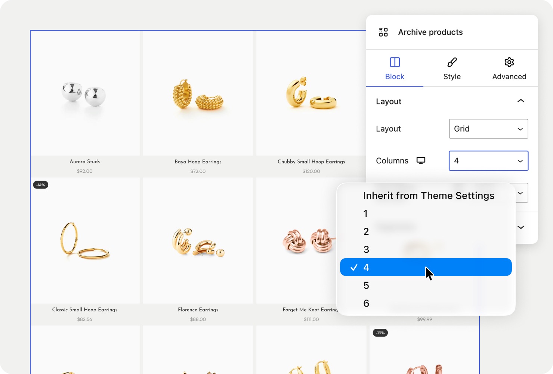Open the Classic Small Hoop Earrings title
This screenshot has height=374, width=553.
[x=85, y=310]
